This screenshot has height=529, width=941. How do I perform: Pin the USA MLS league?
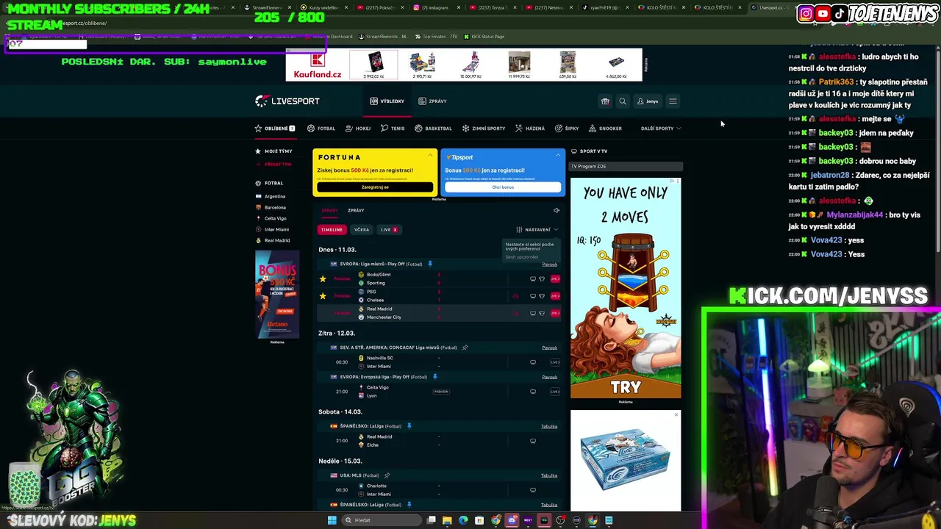pyautogui.click(x=387, y=475)
